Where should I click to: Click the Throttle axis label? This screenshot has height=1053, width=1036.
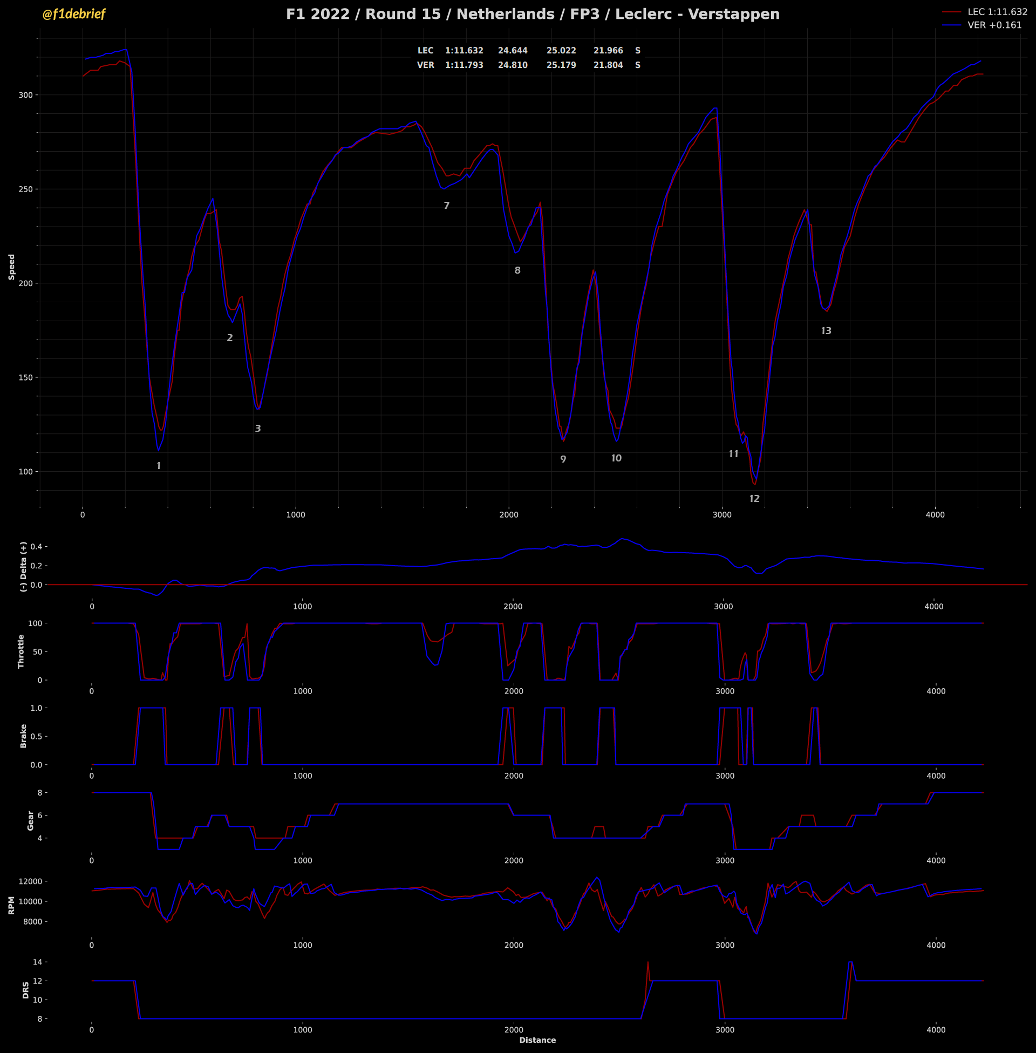point(21,651)
